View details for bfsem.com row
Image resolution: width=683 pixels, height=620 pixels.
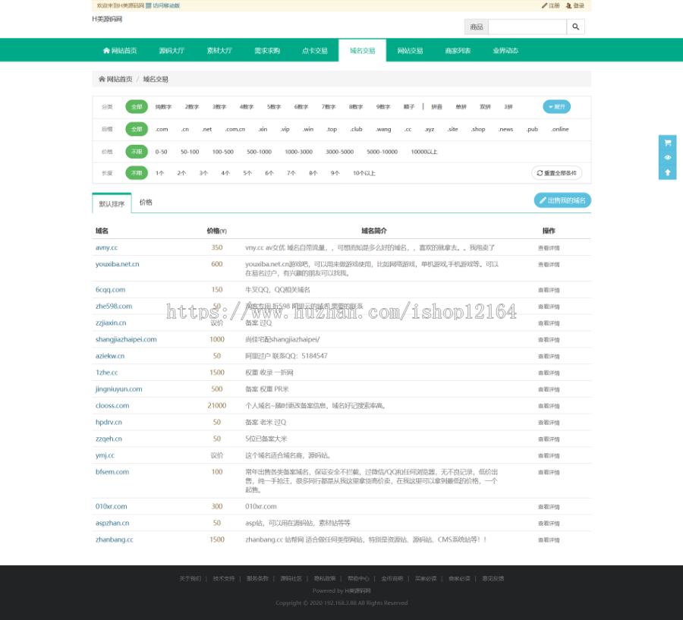(549, 472)
